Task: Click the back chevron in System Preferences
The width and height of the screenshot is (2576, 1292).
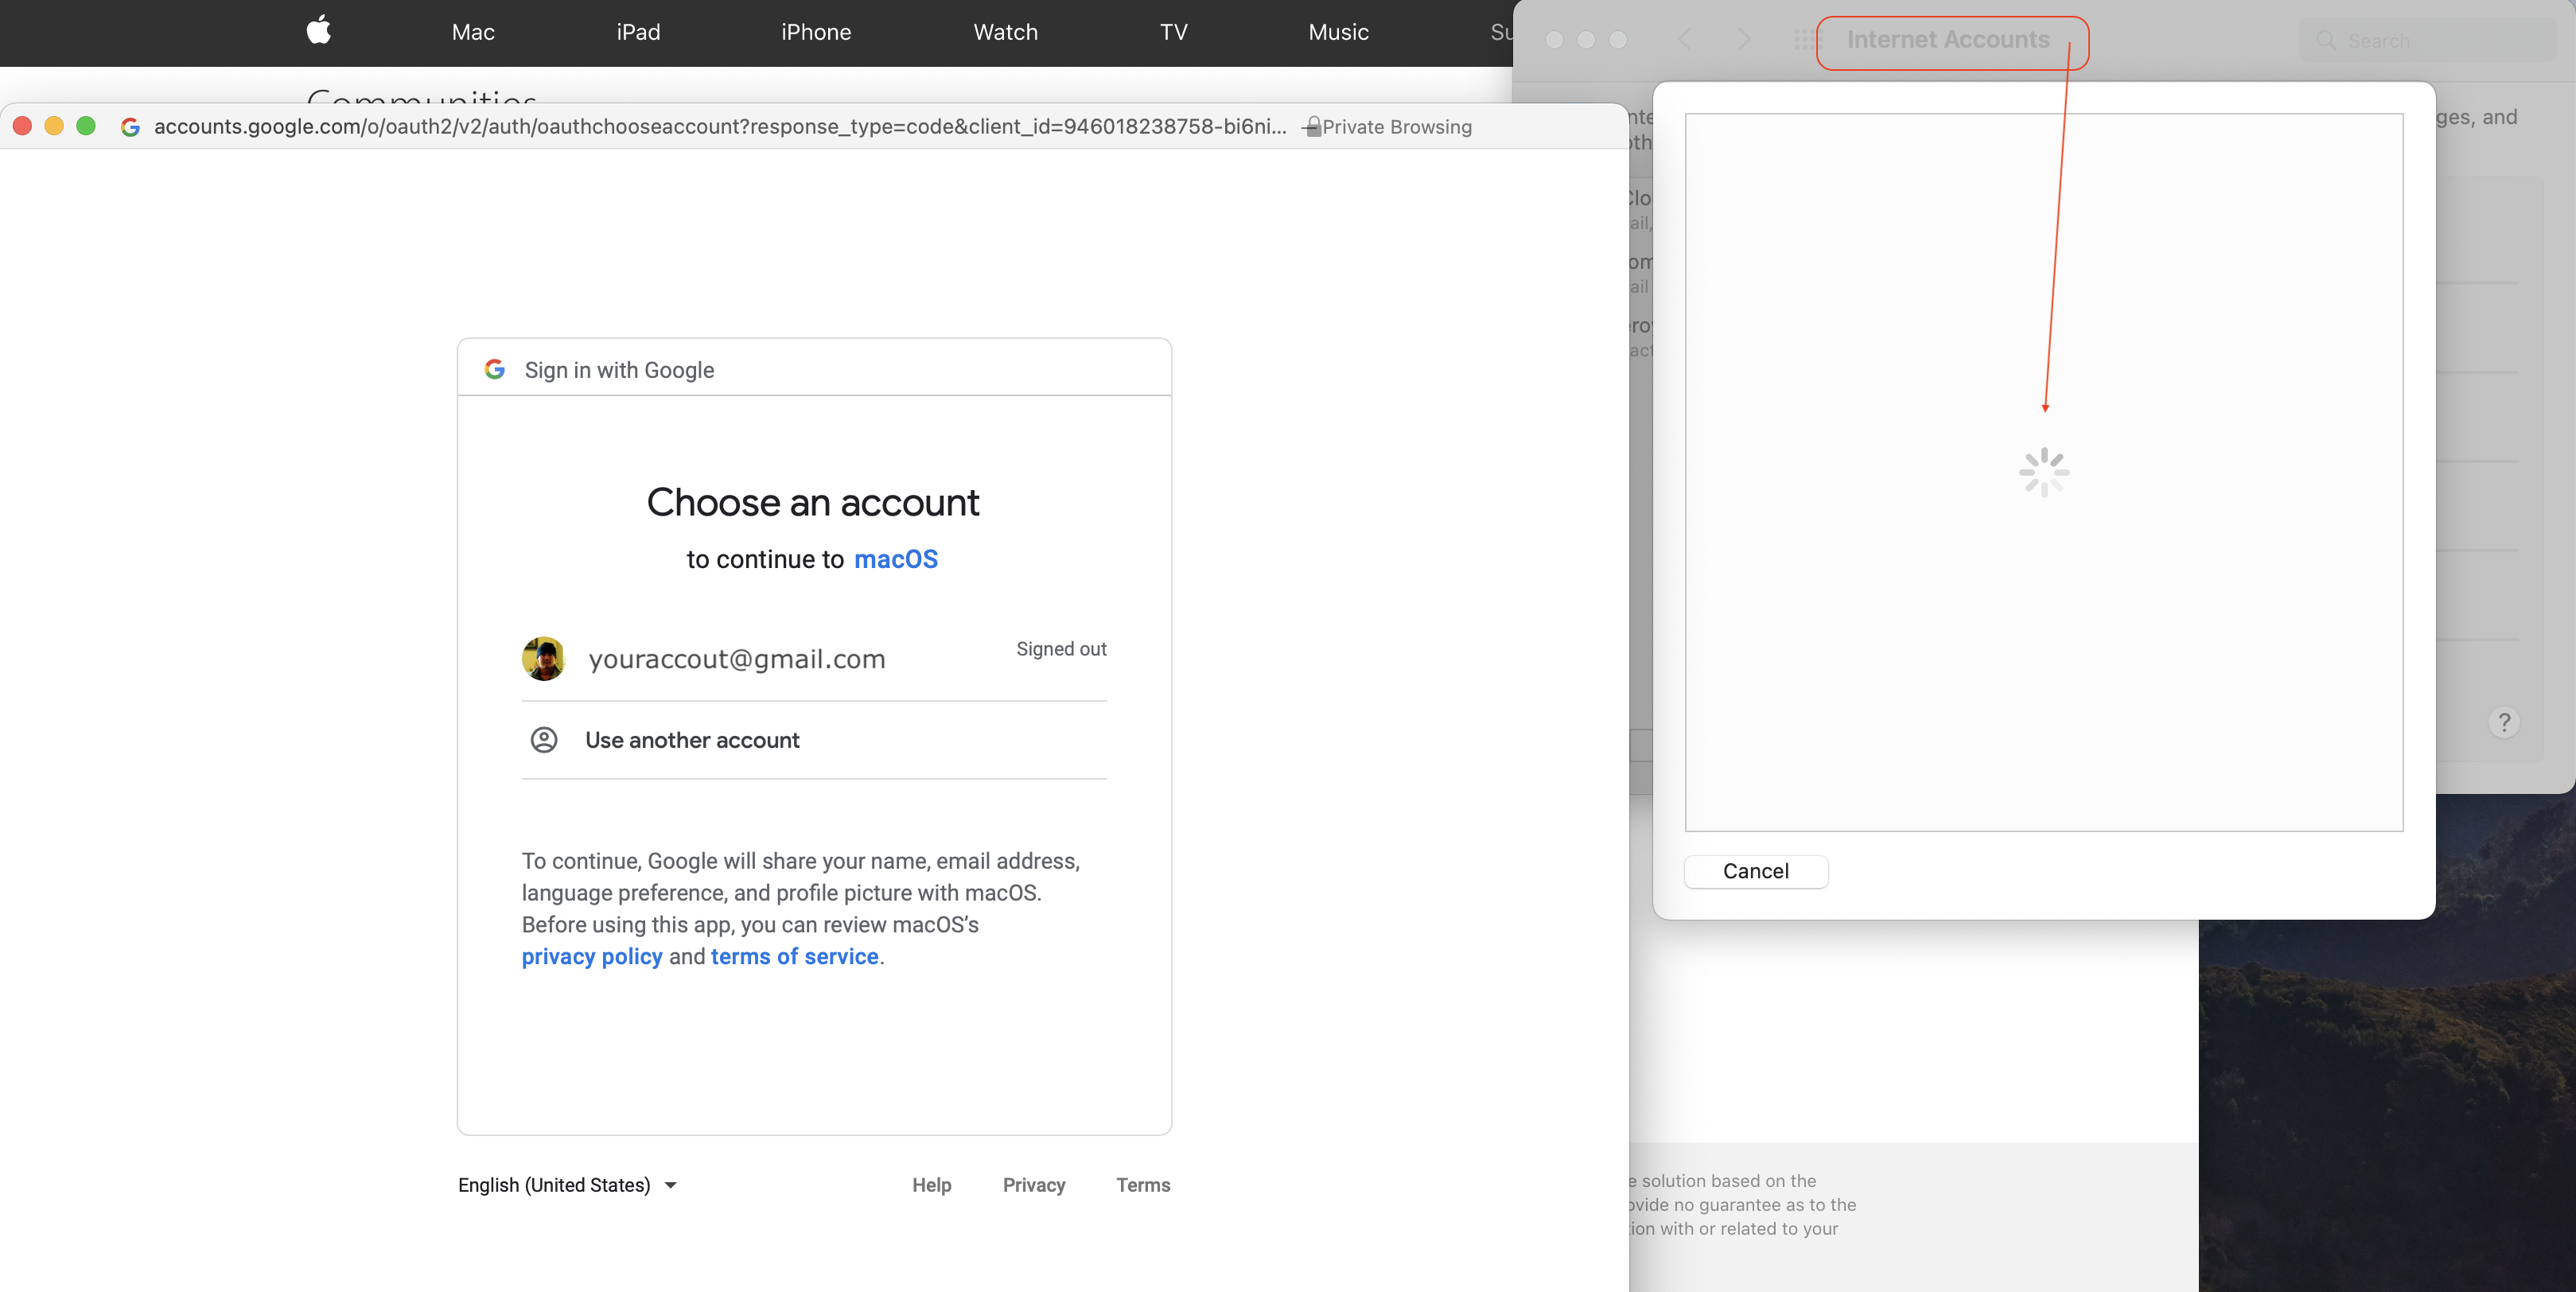Action: tap(1685, 40)
